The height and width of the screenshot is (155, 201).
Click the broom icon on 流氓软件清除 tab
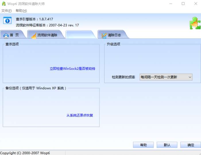[34, 36]
